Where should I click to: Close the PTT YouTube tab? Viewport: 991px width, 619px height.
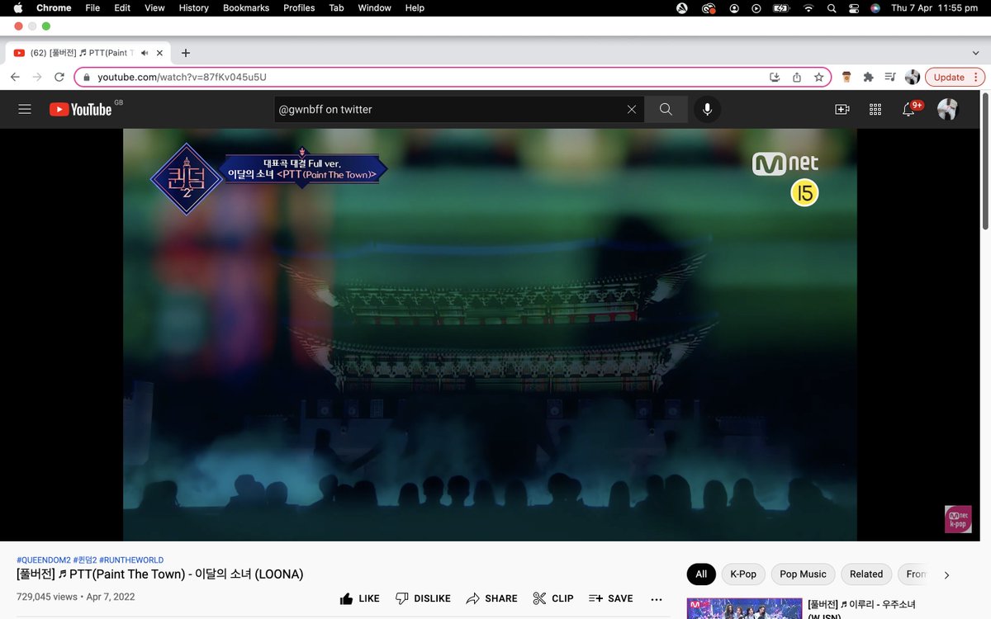tap(161, 53)
